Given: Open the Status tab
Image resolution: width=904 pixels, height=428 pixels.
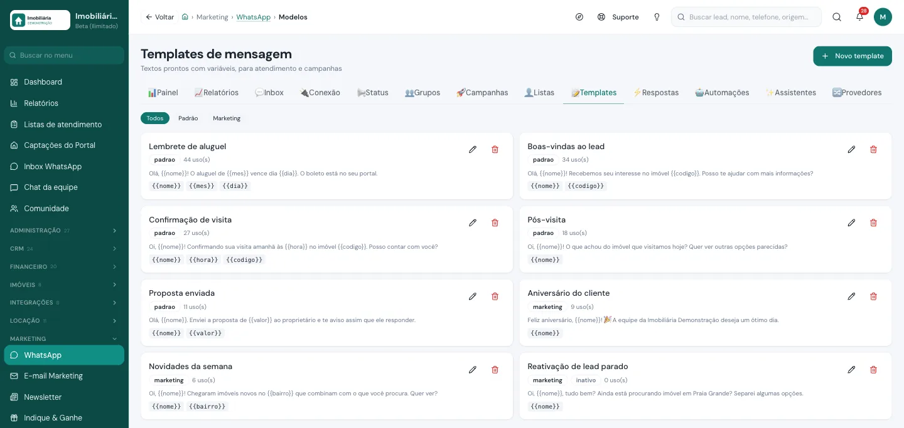Looking at the screenshot, I should (372, 93).
